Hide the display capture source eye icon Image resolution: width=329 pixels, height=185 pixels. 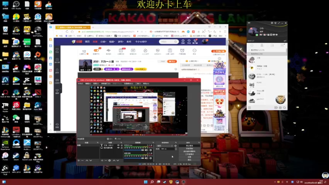[118, 148]
